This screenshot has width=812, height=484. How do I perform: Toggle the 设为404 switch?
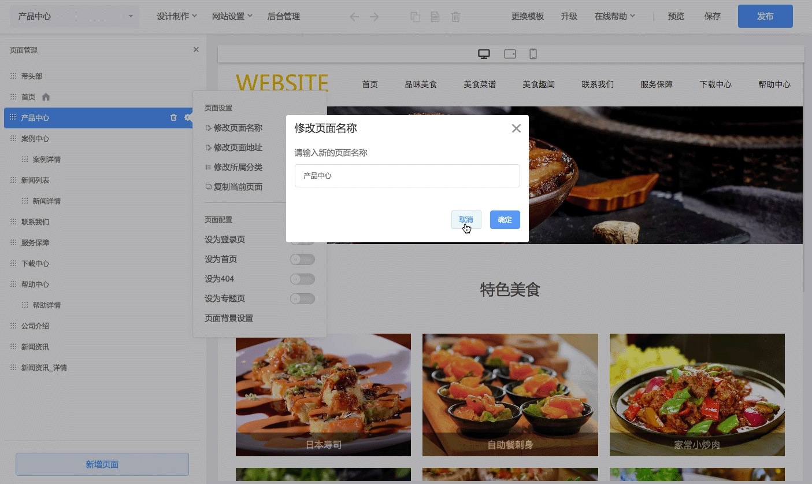(x=302, y=279)
